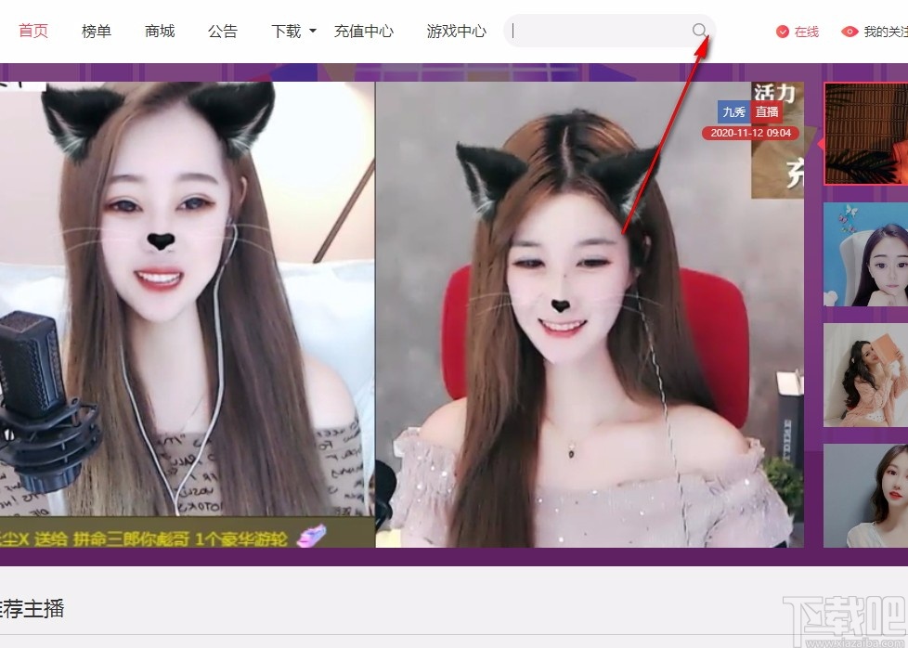Open the 充值中心 recharge center

[x=364, y=31]
